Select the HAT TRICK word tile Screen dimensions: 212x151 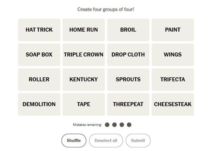(39, 30)
